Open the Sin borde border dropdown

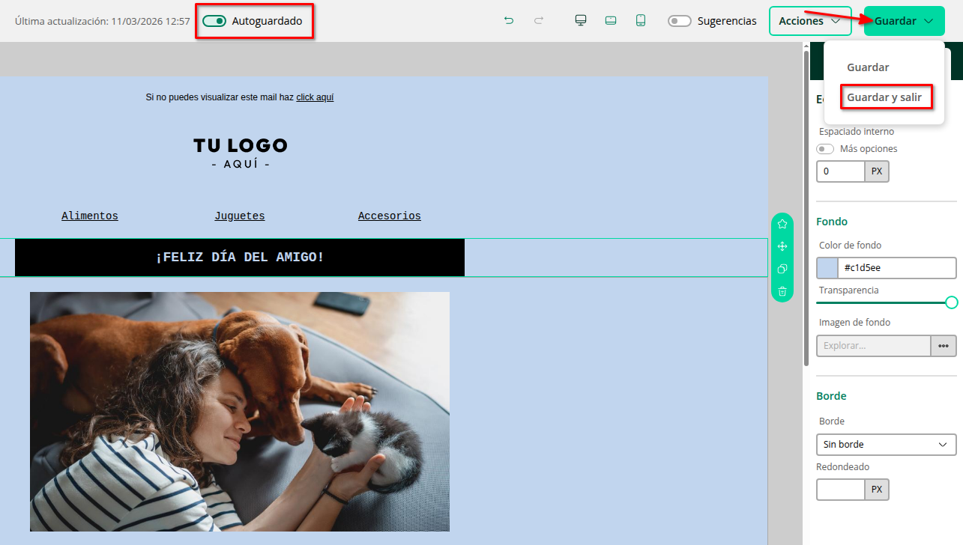[886, 444]
